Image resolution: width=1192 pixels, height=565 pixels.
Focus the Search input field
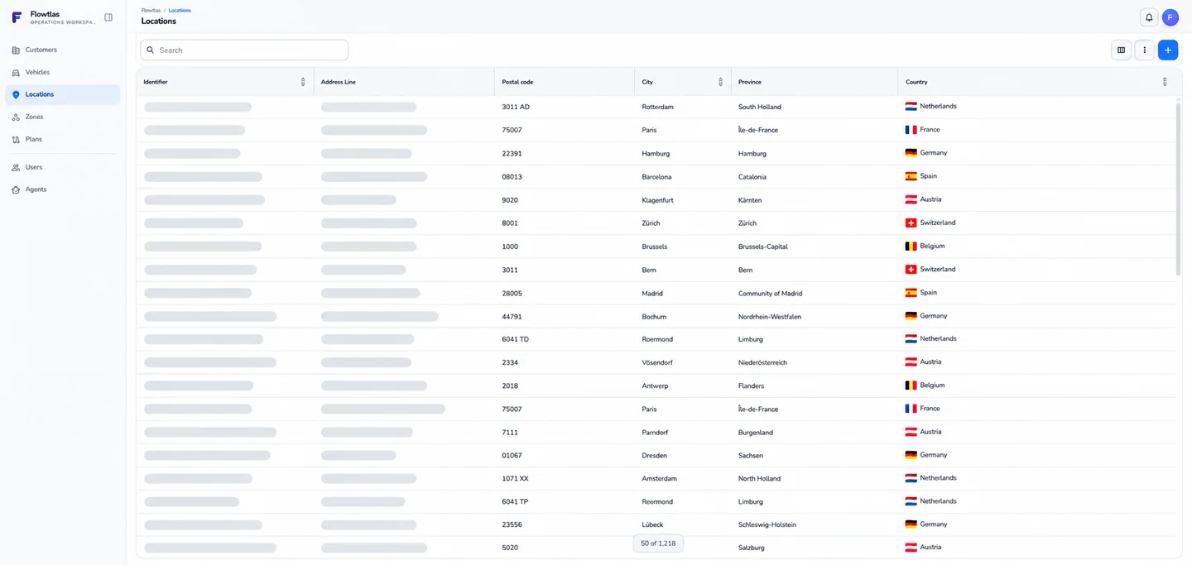coord(244,50)
